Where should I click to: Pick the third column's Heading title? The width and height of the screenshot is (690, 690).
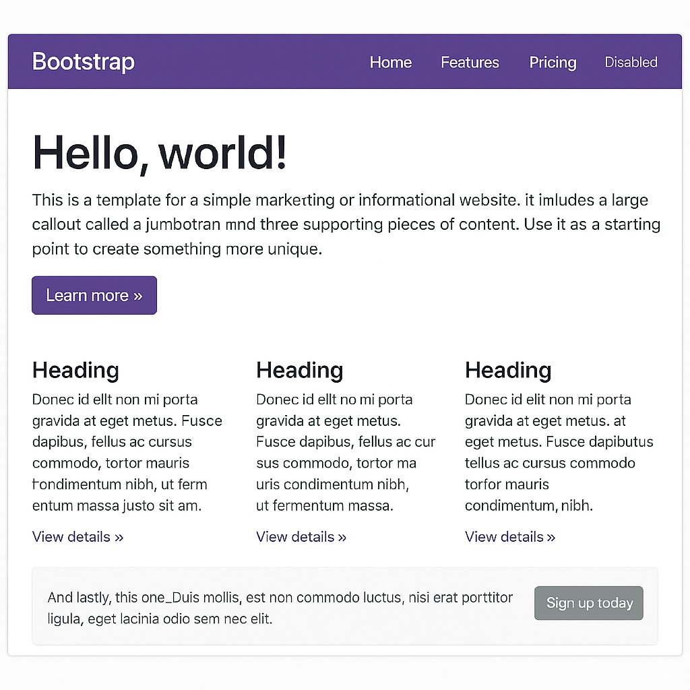508,370
